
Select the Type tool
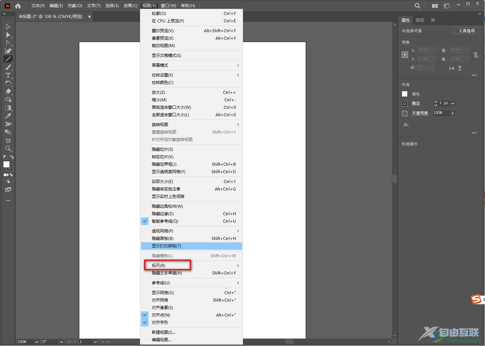coord(8,75)
